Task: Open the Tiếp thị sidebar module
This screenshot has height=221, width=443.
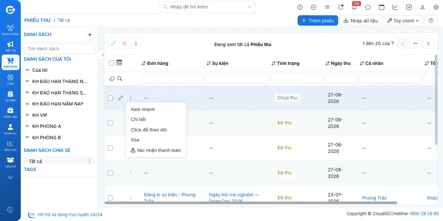Action: tap(10, 46)
